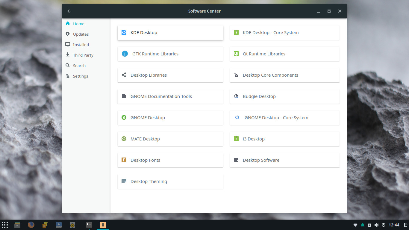Click the Budgie Desktop globe icon
Screen dimensions: 409x230
236,96
